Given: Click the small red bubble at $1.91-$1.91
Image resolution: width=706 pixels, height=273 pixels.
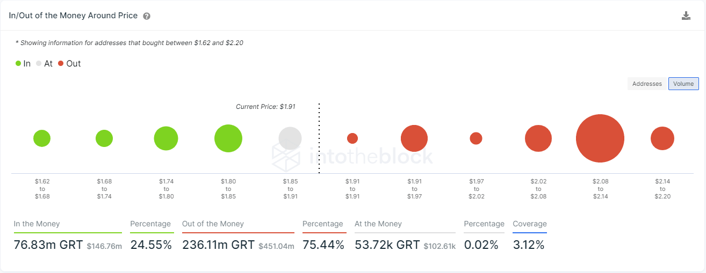Looking at the screenshot, I should point(352,138).
